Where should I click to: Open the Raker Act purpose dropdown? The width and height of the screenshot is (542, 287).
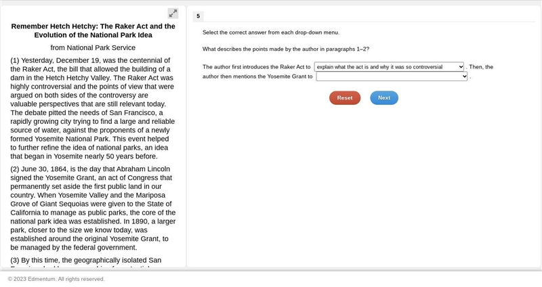pos(389,67)
